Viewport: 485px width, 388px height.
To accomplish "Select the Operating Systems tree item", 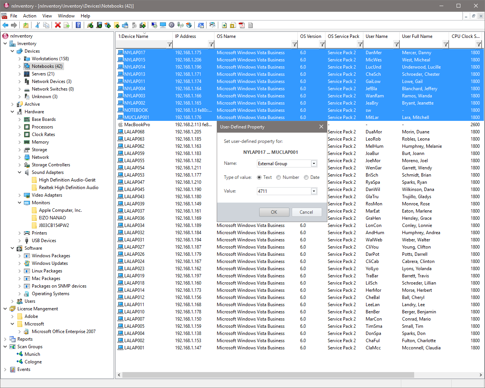I will (x=50, y=294).
